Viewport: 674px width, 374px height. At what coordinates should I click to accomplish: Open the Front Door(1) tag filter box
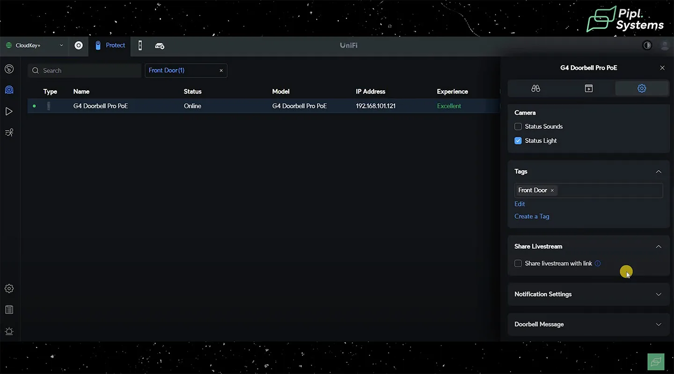pyautogui.click(x=186, y=71)
